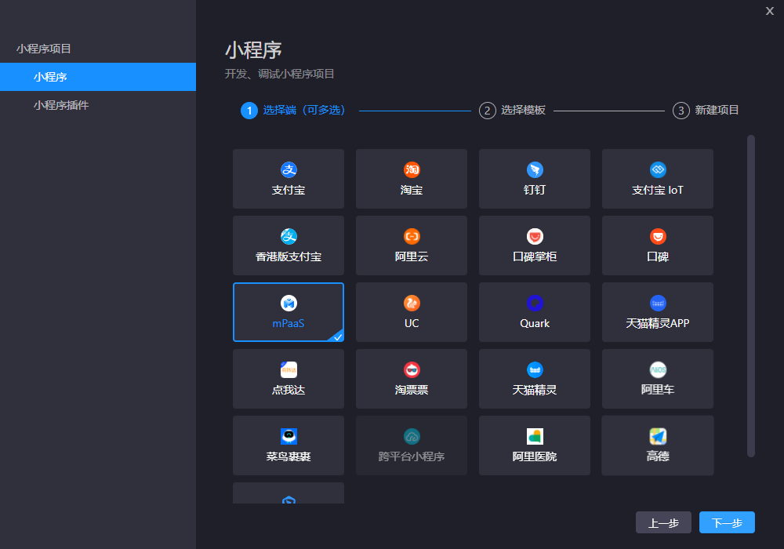The height and width of the screenshot is (549, 784).
Task: Select the 高德 map icon
Action: tap(658, 436)
